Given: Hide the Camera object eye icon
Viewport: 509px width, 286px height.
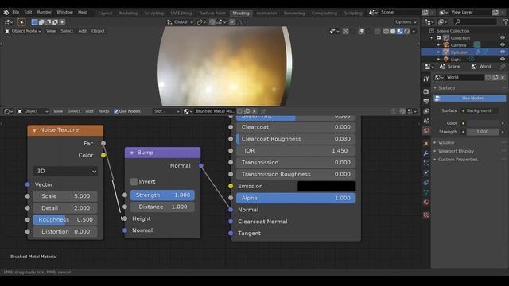Looking at the screenshot, I should tap(503, 45).
